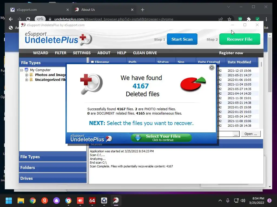This screenshot has width=277, height=207.
Task: Bookmark the page with the star icon
Action: click(229, 19)
